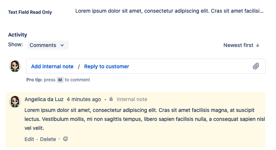The height and width of the screenshot is (150, 276).
Task: Click the Text Field Read Only value
Action: coord(169,11)
